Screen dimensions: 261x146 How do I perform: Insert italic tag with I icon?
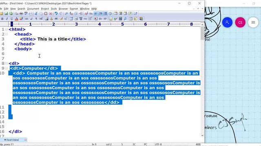pos(7,19)
